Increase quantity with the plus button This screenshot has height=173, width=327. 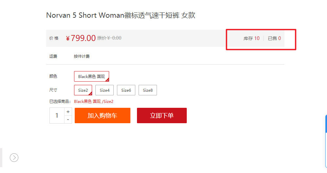pos(68,112)
